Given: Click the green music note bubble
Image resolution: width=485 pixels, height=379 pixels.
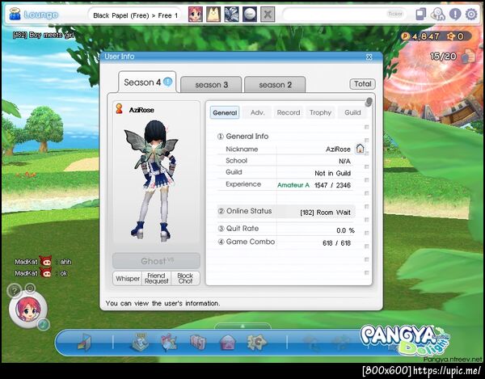Looking at the screenshot, I should coord(44,324).
